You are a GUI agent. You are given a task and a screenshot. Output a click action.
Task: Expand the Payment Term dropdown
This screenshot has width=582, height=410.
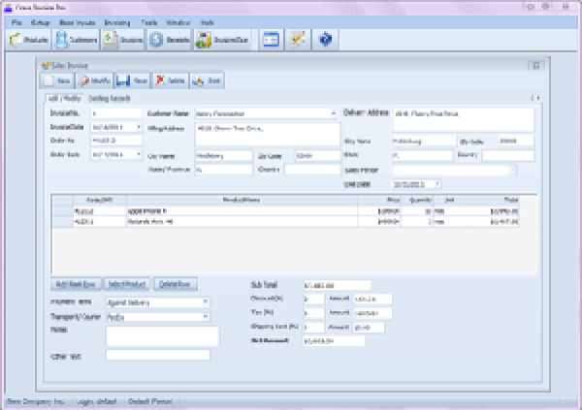(x=206, y=301)
